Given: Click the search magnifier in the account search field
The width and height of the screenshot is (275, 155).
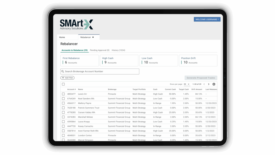Looking at the screenshot, I should pyautogui.click(x=63, y=71).
